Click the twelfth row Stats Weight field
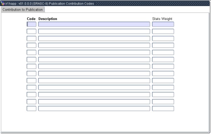 [x=163, y=102]
